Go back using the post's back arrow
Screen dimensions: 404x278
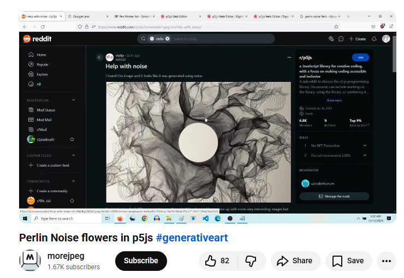99,57
